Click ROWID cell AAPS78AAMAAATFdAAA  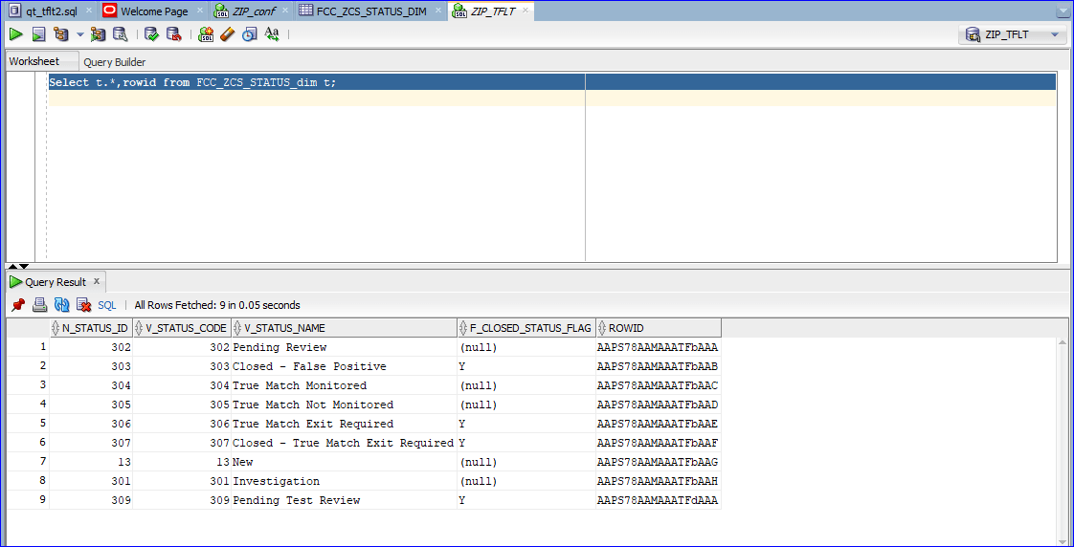pyautogui.click(x=659, y=500)
